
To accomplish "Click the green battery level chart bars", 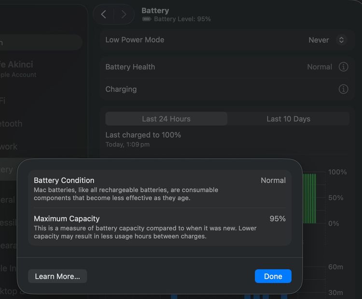I will 309,198.
